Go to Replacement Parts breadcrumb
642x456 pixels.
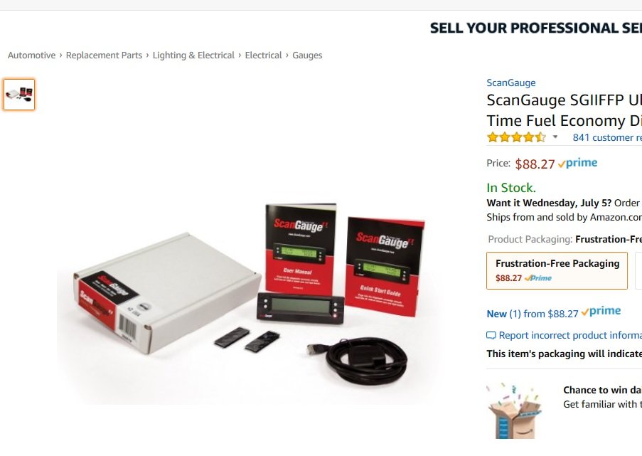[x=104, y=55]
